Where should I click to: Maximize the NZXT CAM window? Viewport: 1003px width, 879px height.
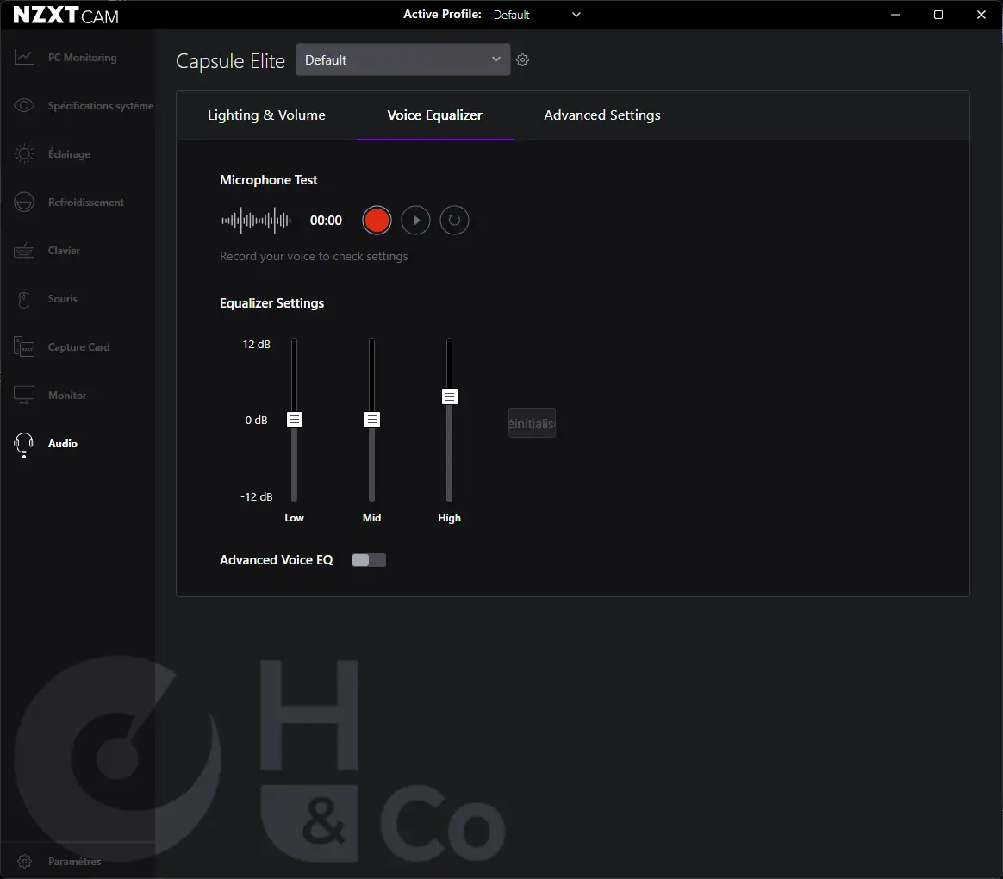click(938, 15)
